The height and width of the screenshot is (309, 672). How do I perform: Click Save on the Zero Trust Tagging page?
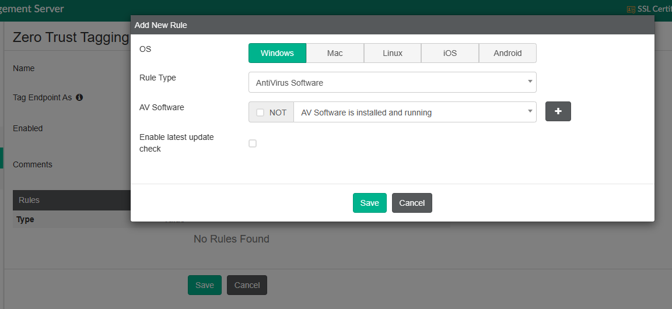(204, 285)
